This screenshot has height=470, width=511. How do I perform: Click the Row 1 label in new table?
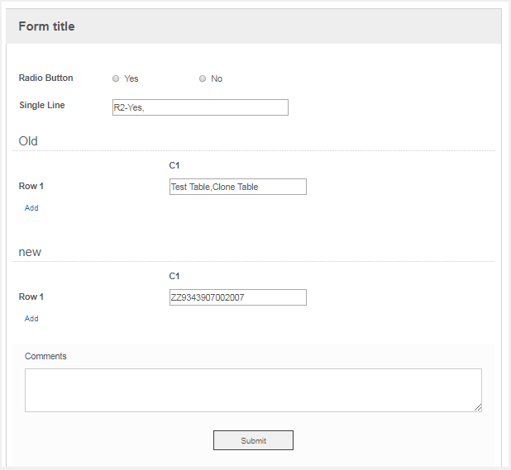[31, 297]
